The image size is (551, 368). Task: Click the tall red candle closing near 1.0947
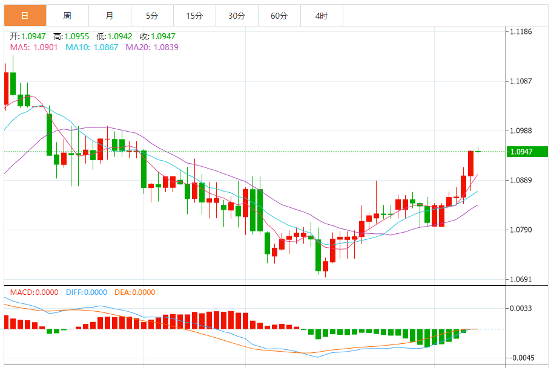(x=471, y=164)
